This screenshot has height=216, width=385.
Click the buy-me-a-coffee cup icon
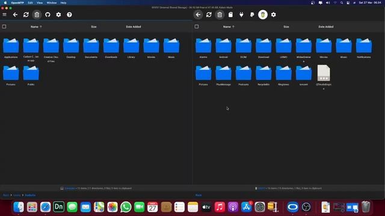[263, 14]
